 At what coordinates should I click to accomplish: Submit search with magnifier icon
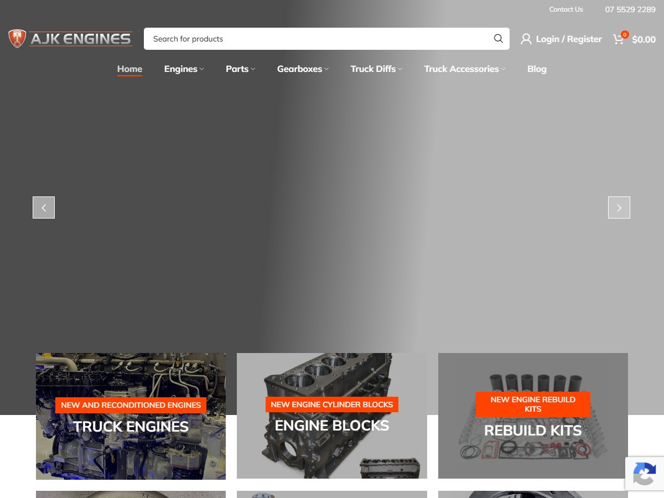pos(498,39)
